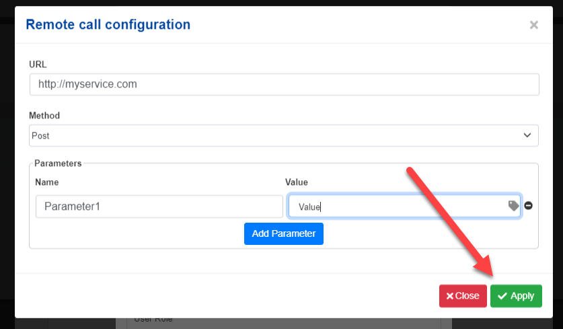The image size is (563, 329).
Task: Open the tag picker icon in Value field
Action: point(513,206)
